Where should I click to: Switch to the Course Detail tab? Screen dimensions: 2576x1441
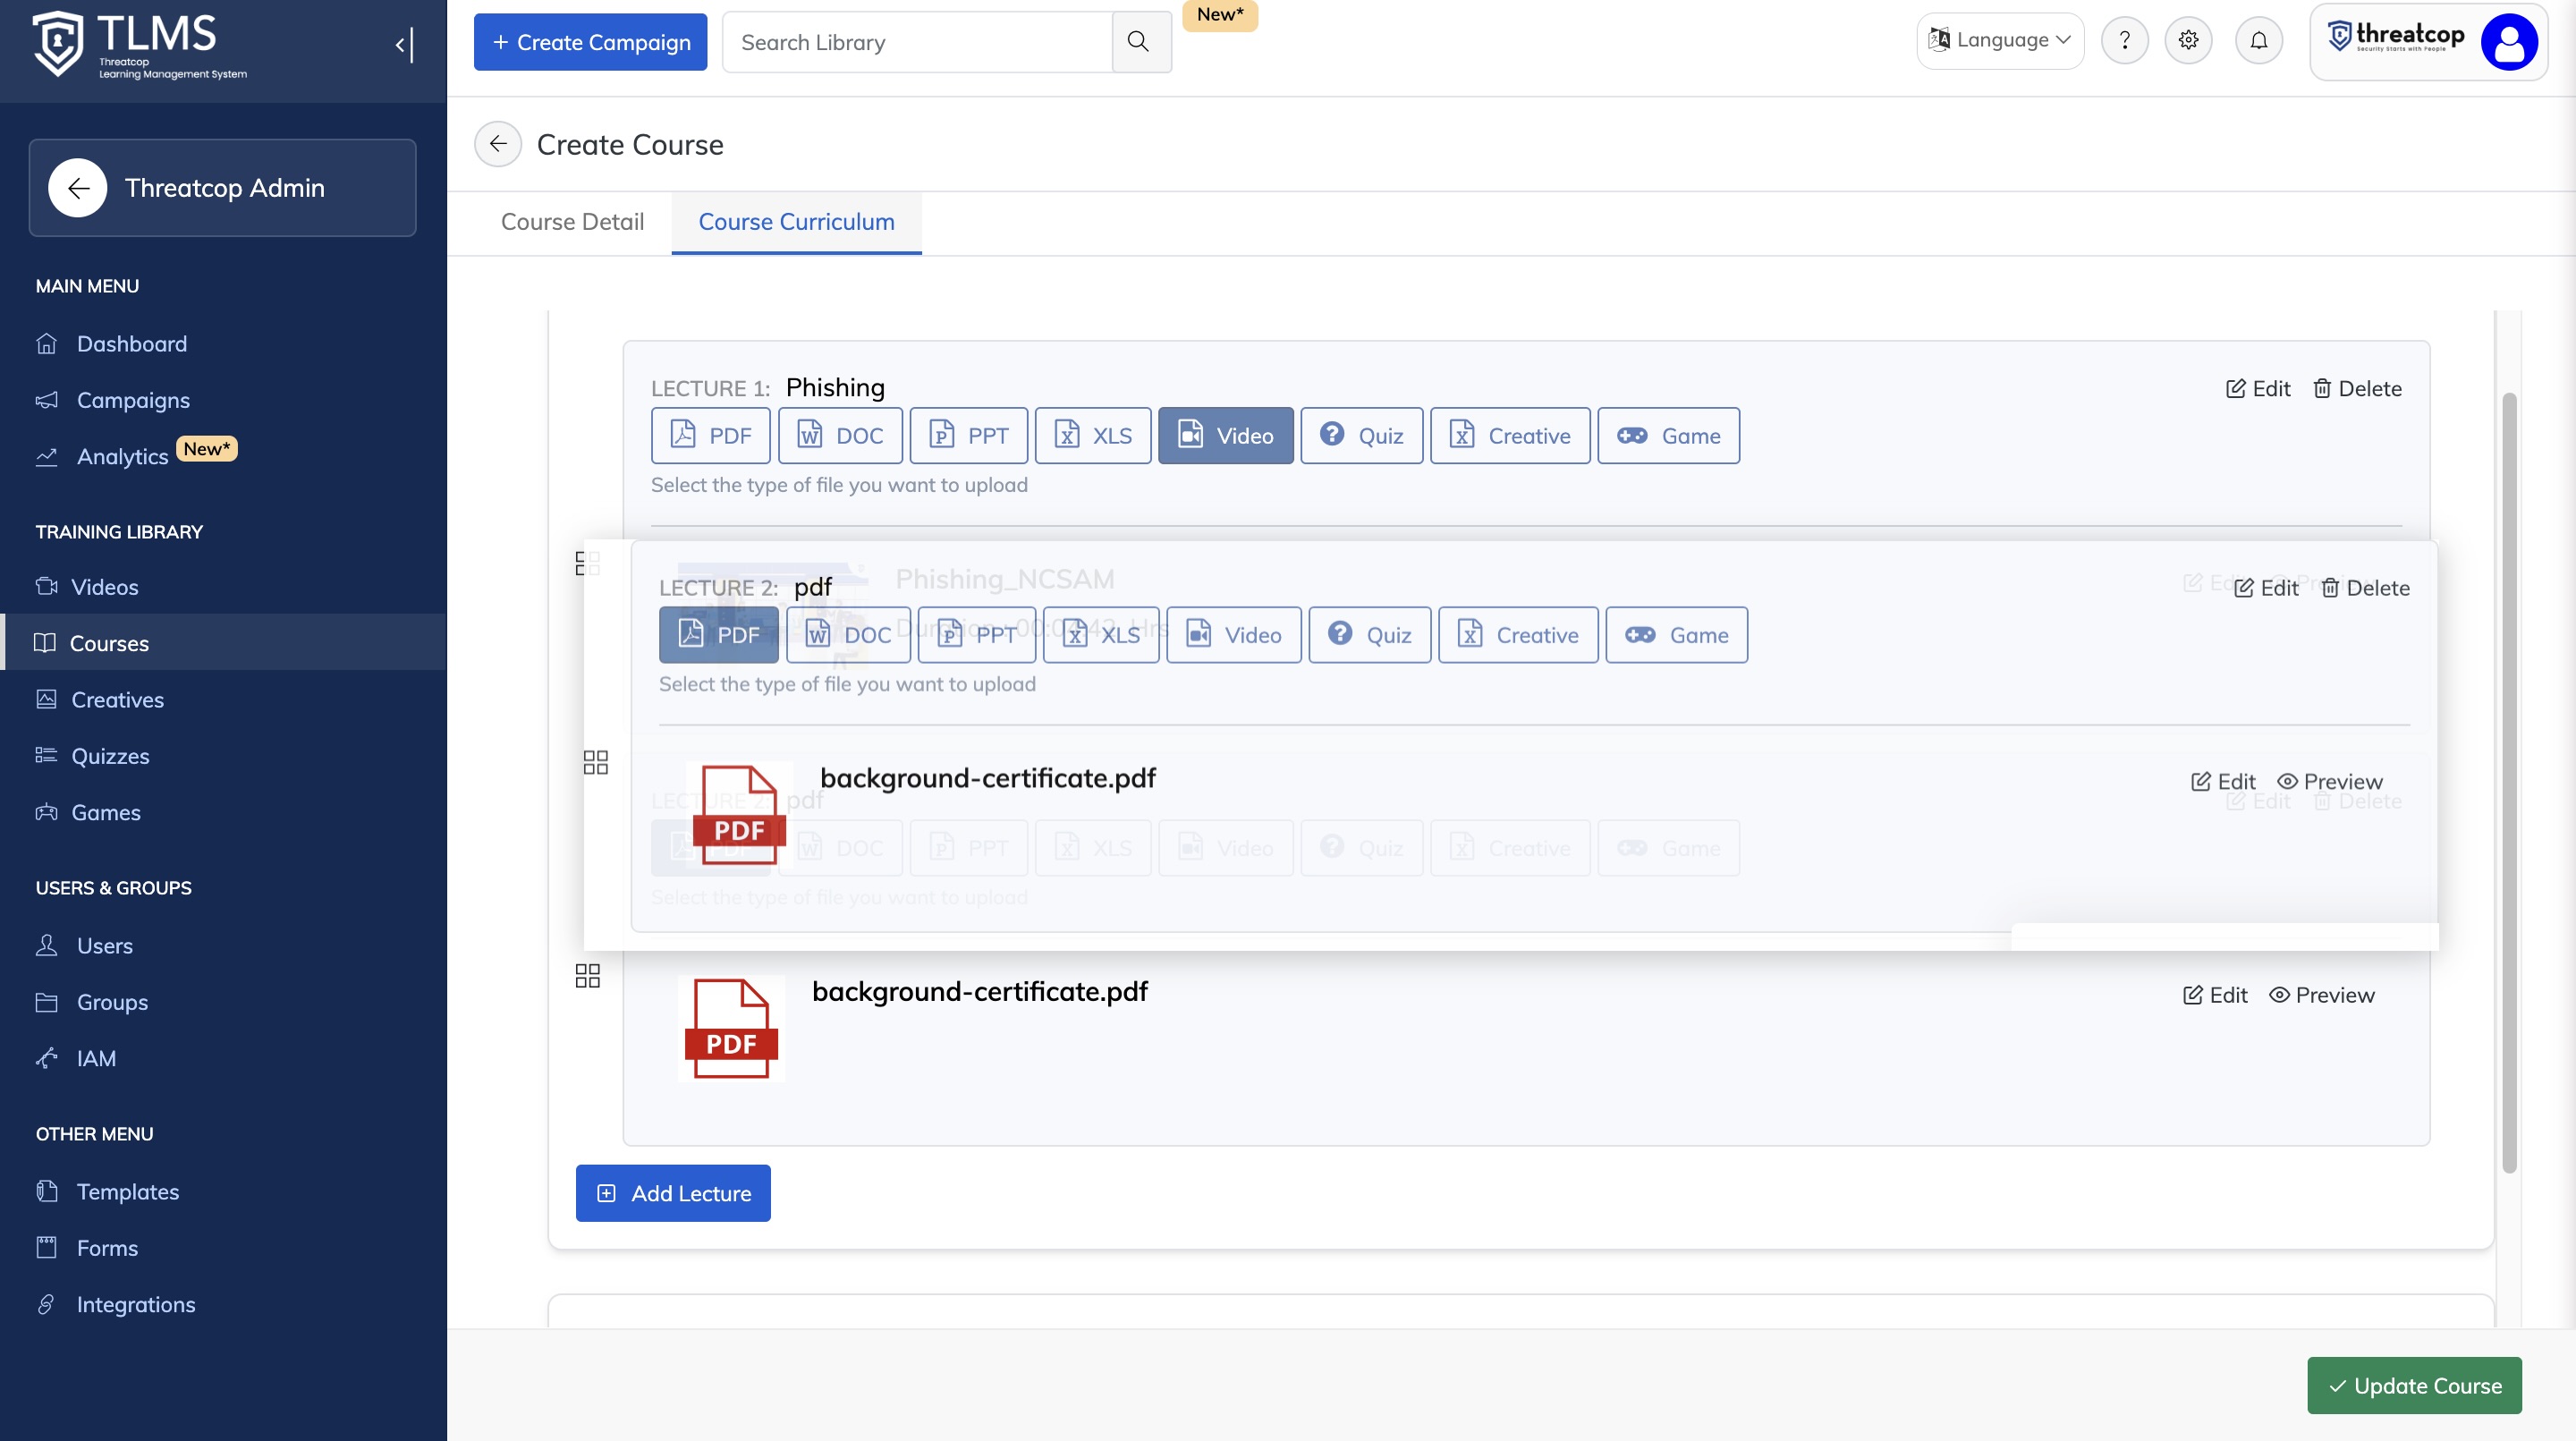point(572,221)
